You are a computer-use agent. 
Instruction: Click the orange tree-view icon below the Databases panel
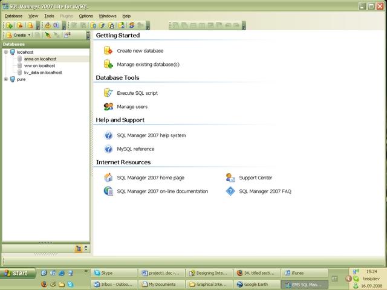pos(78,248)
